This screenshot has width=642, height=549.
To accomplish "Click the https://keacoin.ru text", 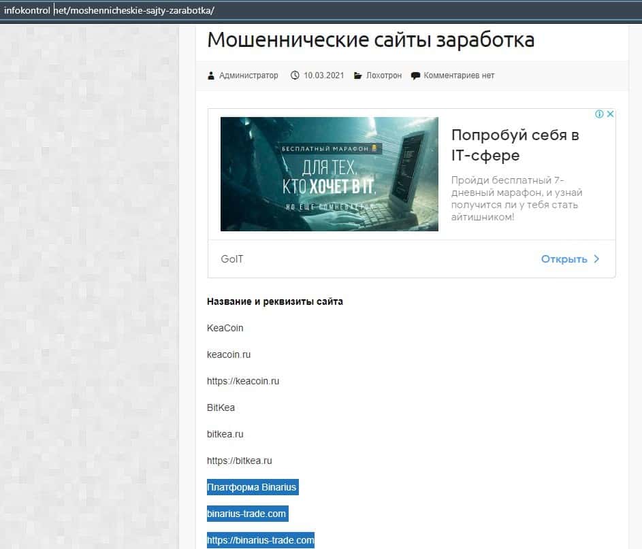I will (243, 381).
